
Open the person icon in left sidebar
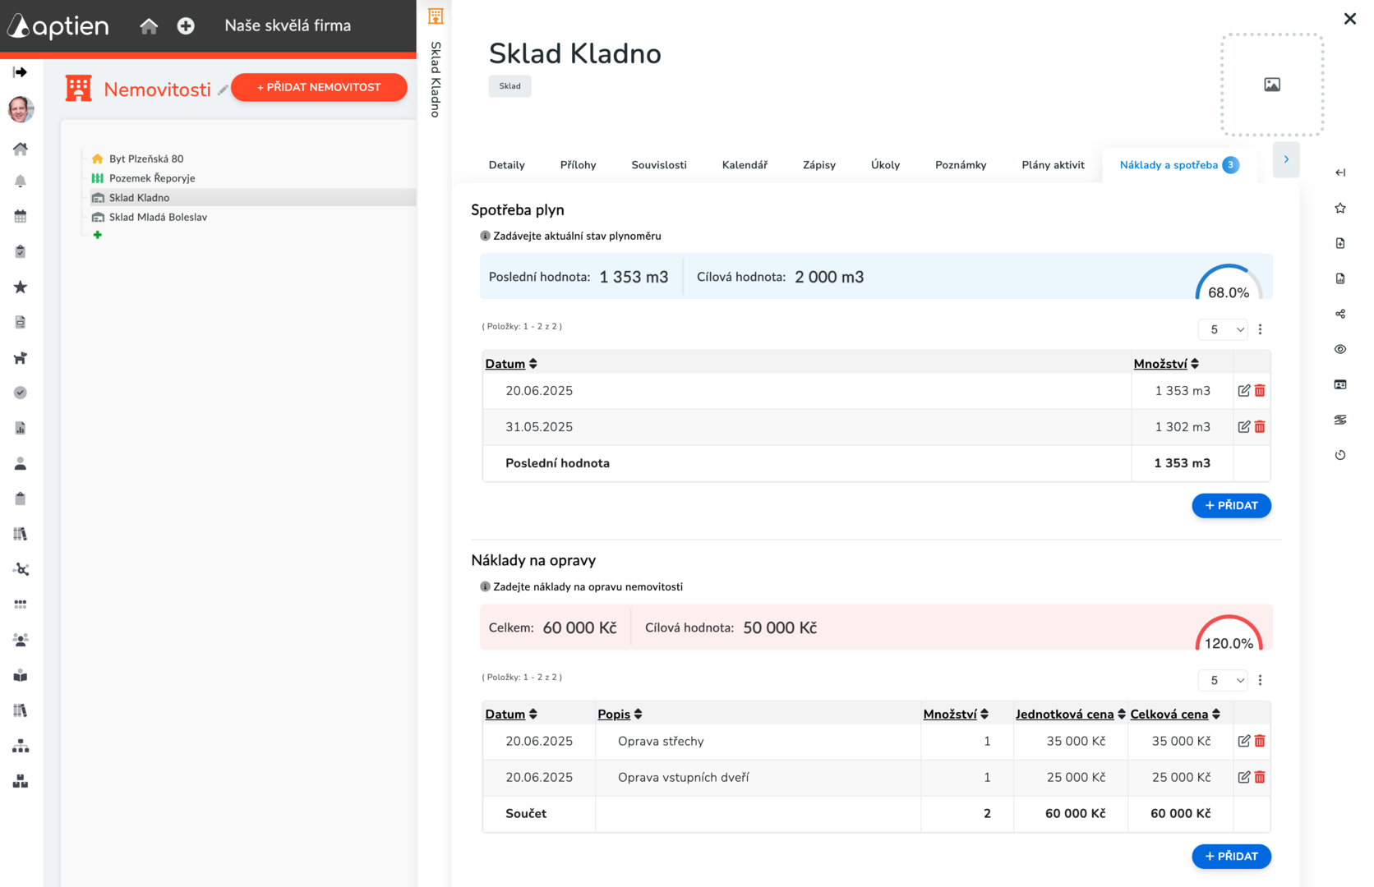pos(21,464)
